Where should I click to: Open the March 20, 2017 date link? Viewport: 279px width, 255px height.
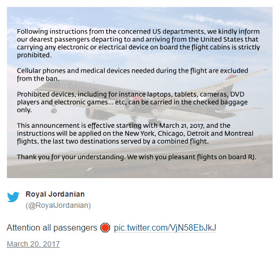pos(33,244)
